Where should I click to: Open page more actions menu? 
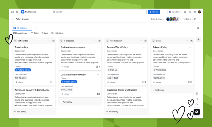point(199,19)
